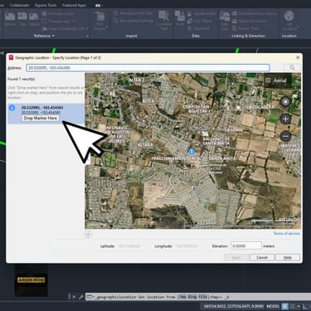This screenshot has width=311, height=311.
Task: Click the Drop Marker Here button
Action: [41, 118]
